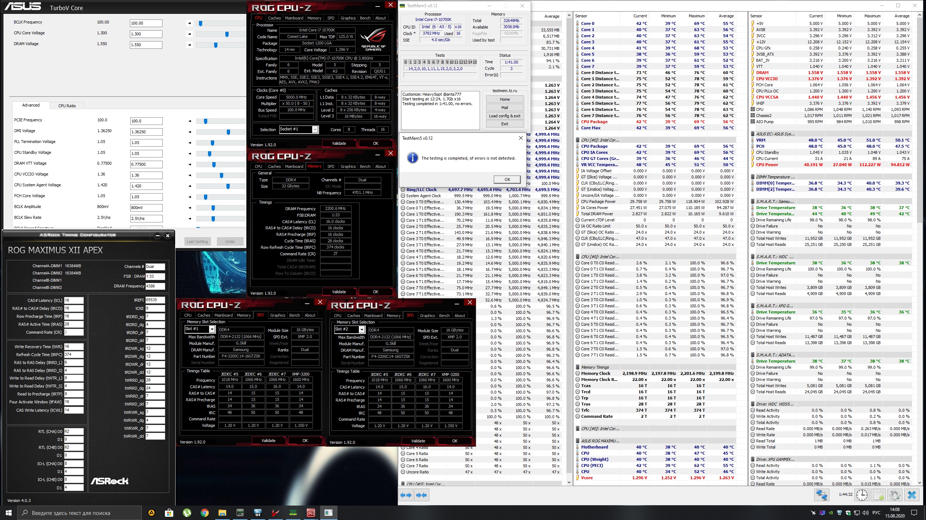This screenshot has height=520, width=926.
Task: Click HWiNFO expand columns arrows icon
Action: [406, 495]
